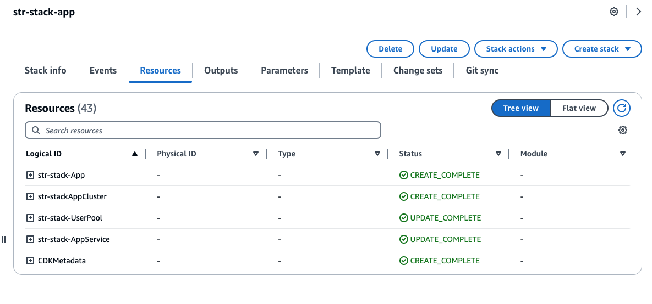The height and width of the screenshot is (304, 652).
Task: Click the split panel drag handle icon
Action: click(x=4, y=239)
